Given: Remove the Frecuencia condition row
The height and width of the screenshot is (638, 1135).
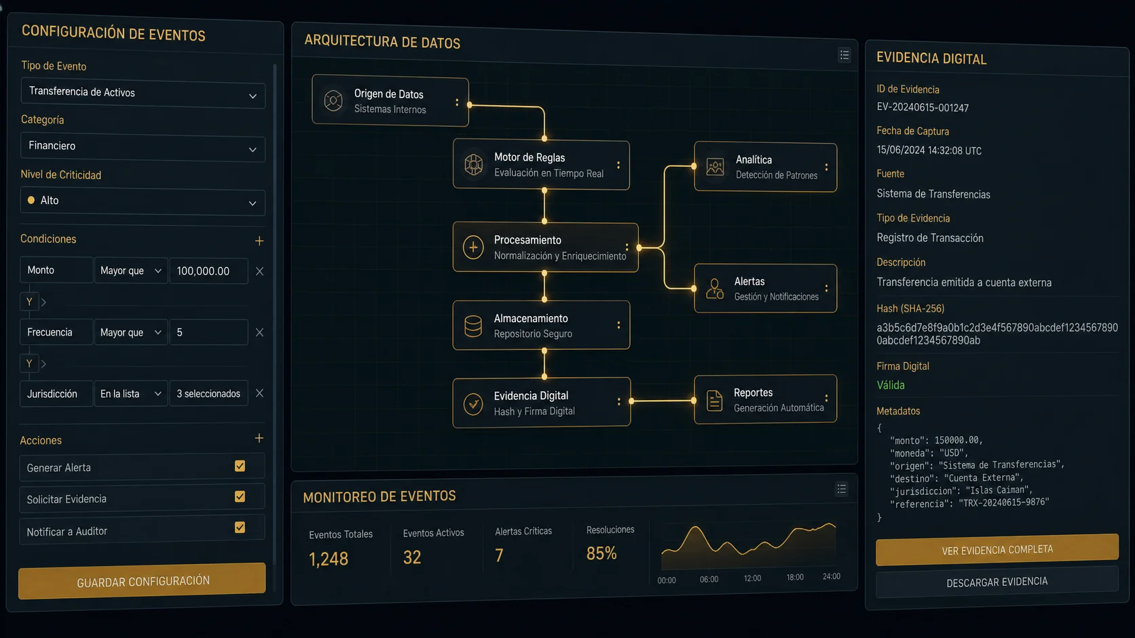Looking at the screenshot, I should (259, 332).
